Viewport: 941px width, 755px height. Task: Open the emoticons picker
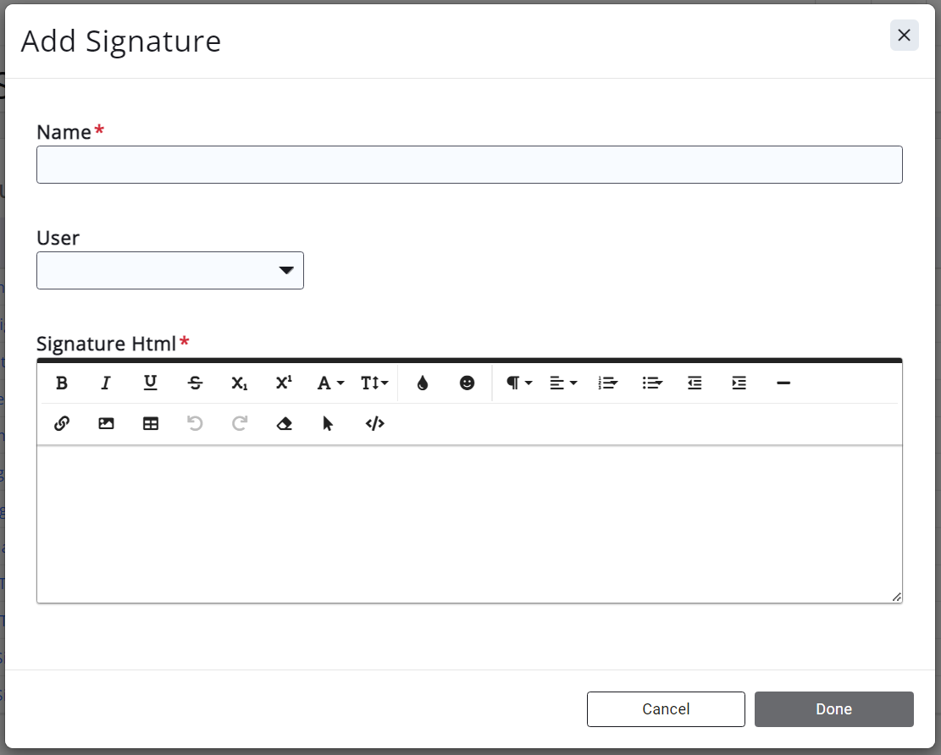click(x=467, y=383)
